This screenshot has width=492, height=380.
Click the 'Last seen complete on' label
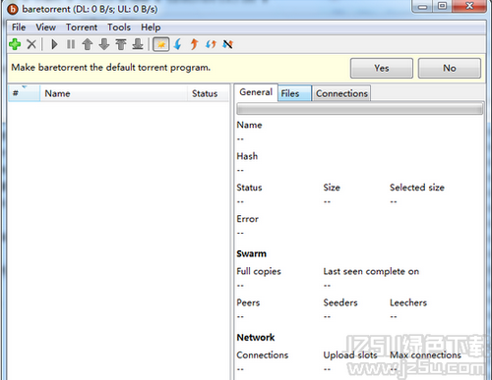[371, 271]
